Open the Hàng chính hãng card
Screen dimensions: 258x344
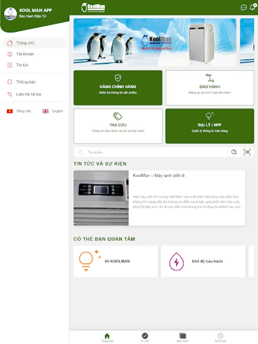118,88
